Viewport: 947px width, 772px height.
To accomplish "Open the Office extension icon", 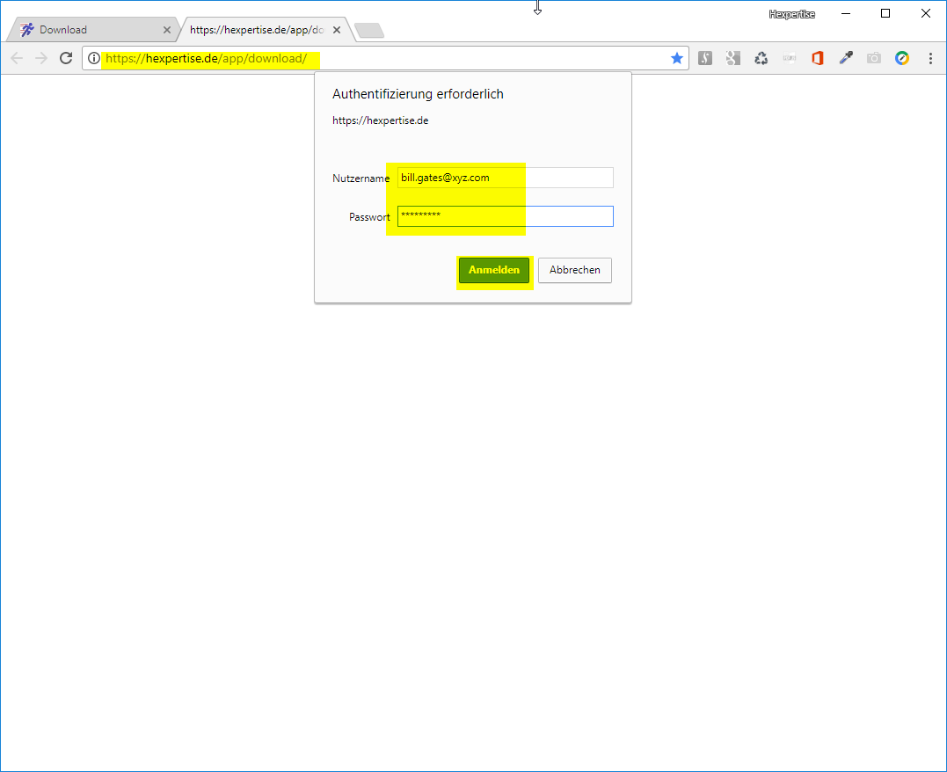I will click(x=818, y=58).
